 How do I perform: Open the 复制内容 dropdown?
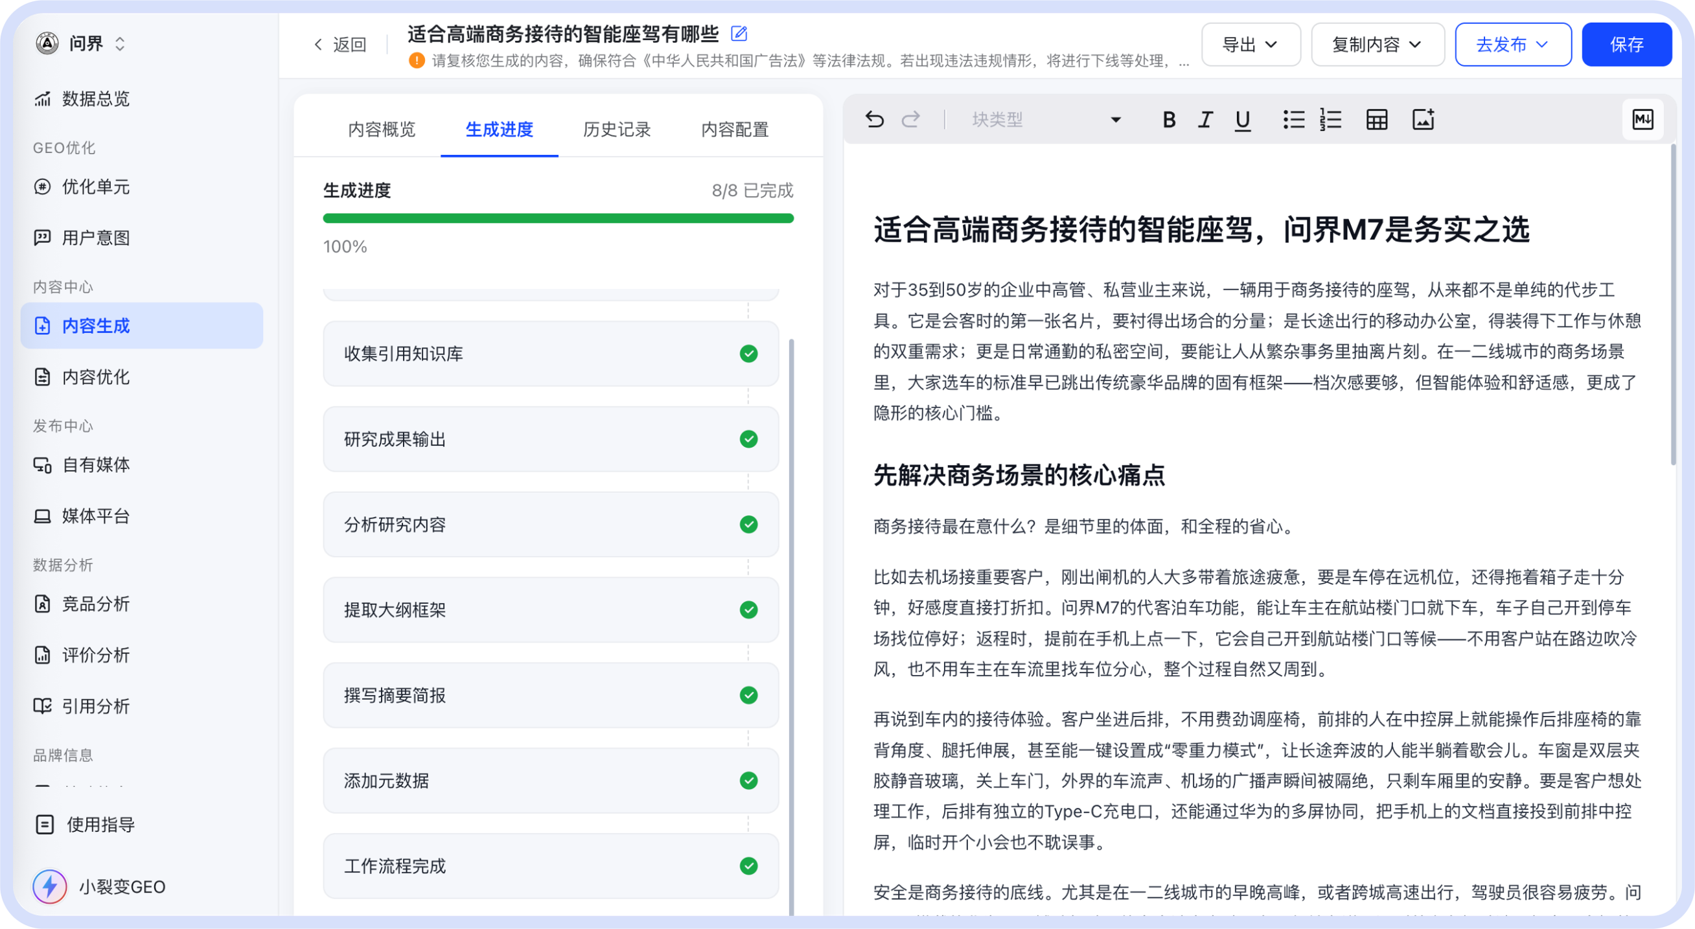tap(1378, 45)
